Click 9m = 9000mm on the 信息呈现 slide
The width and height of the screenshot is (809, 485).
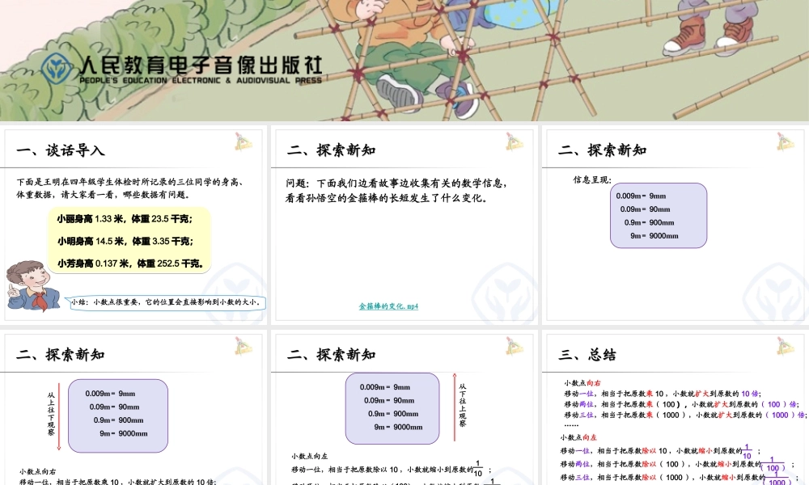[654, 236]
